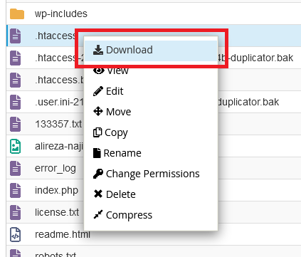Click the download arrow icon in context menu
The height and width of the screenshot is (257, 301).
coord(98,50)
